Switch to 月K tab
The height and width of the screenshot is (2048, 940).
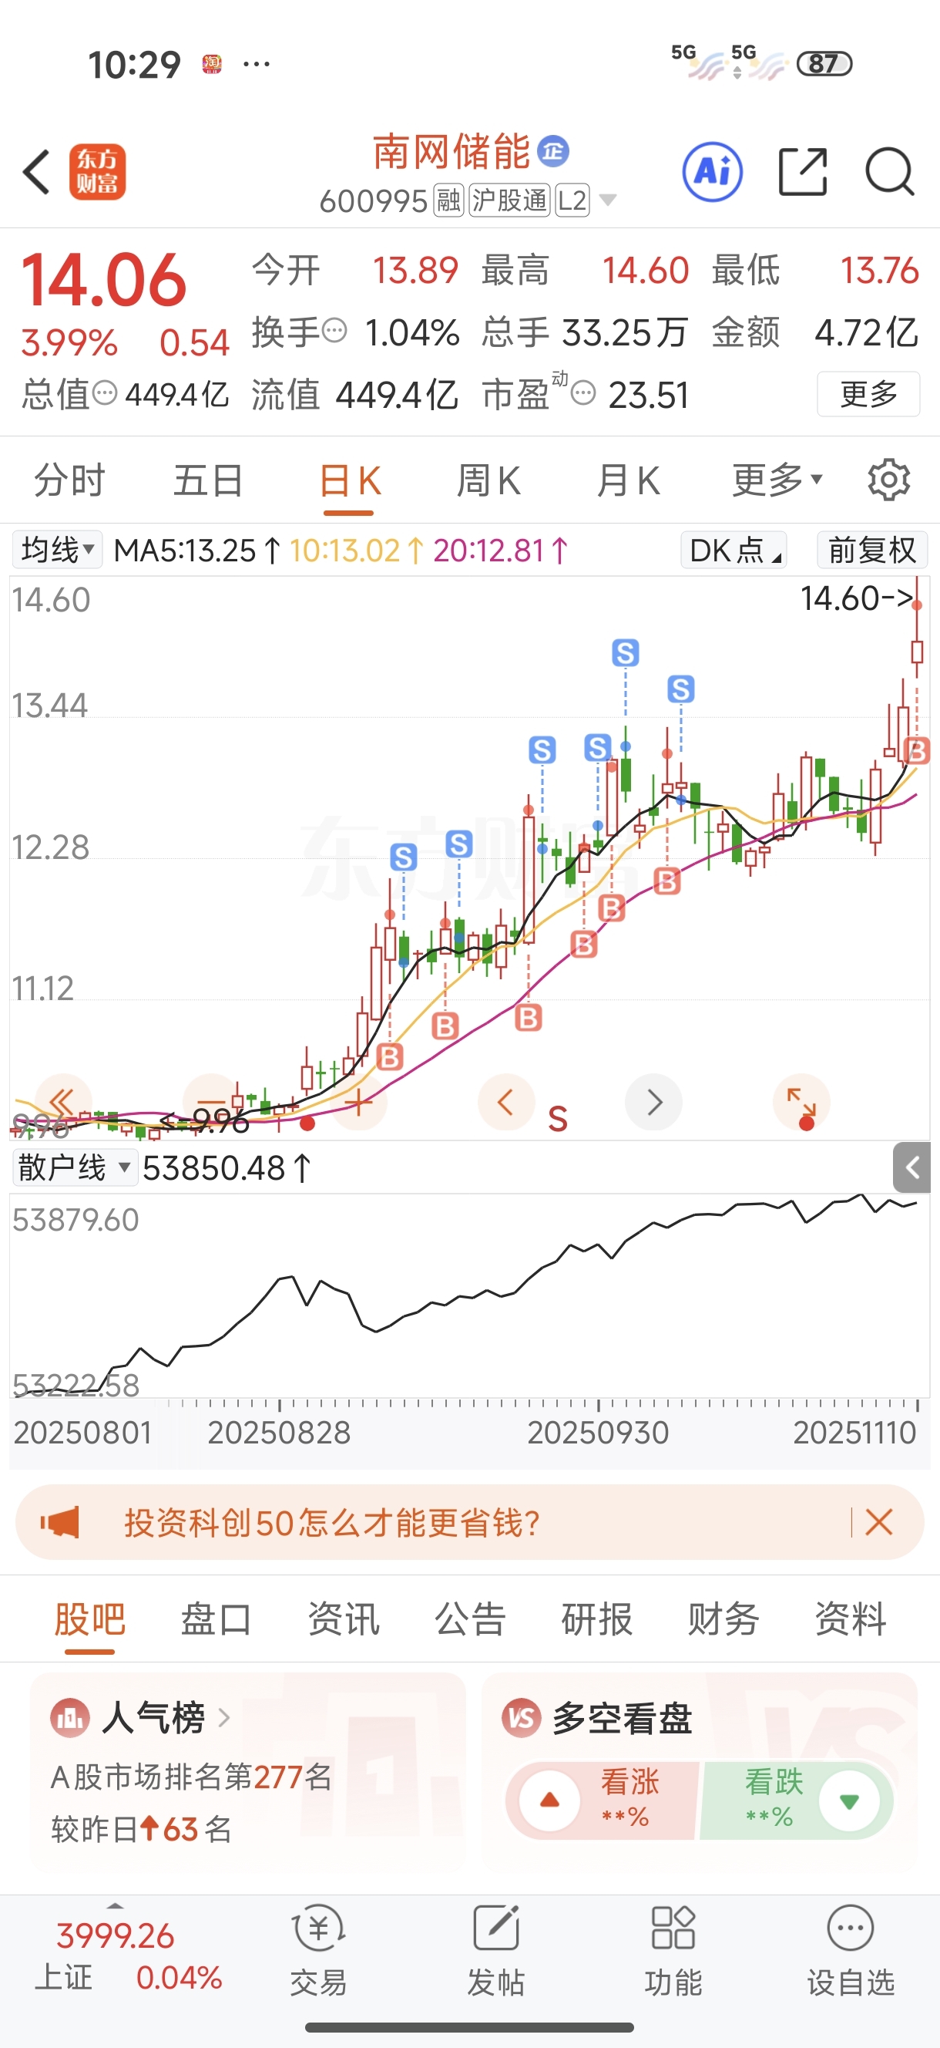629,480
